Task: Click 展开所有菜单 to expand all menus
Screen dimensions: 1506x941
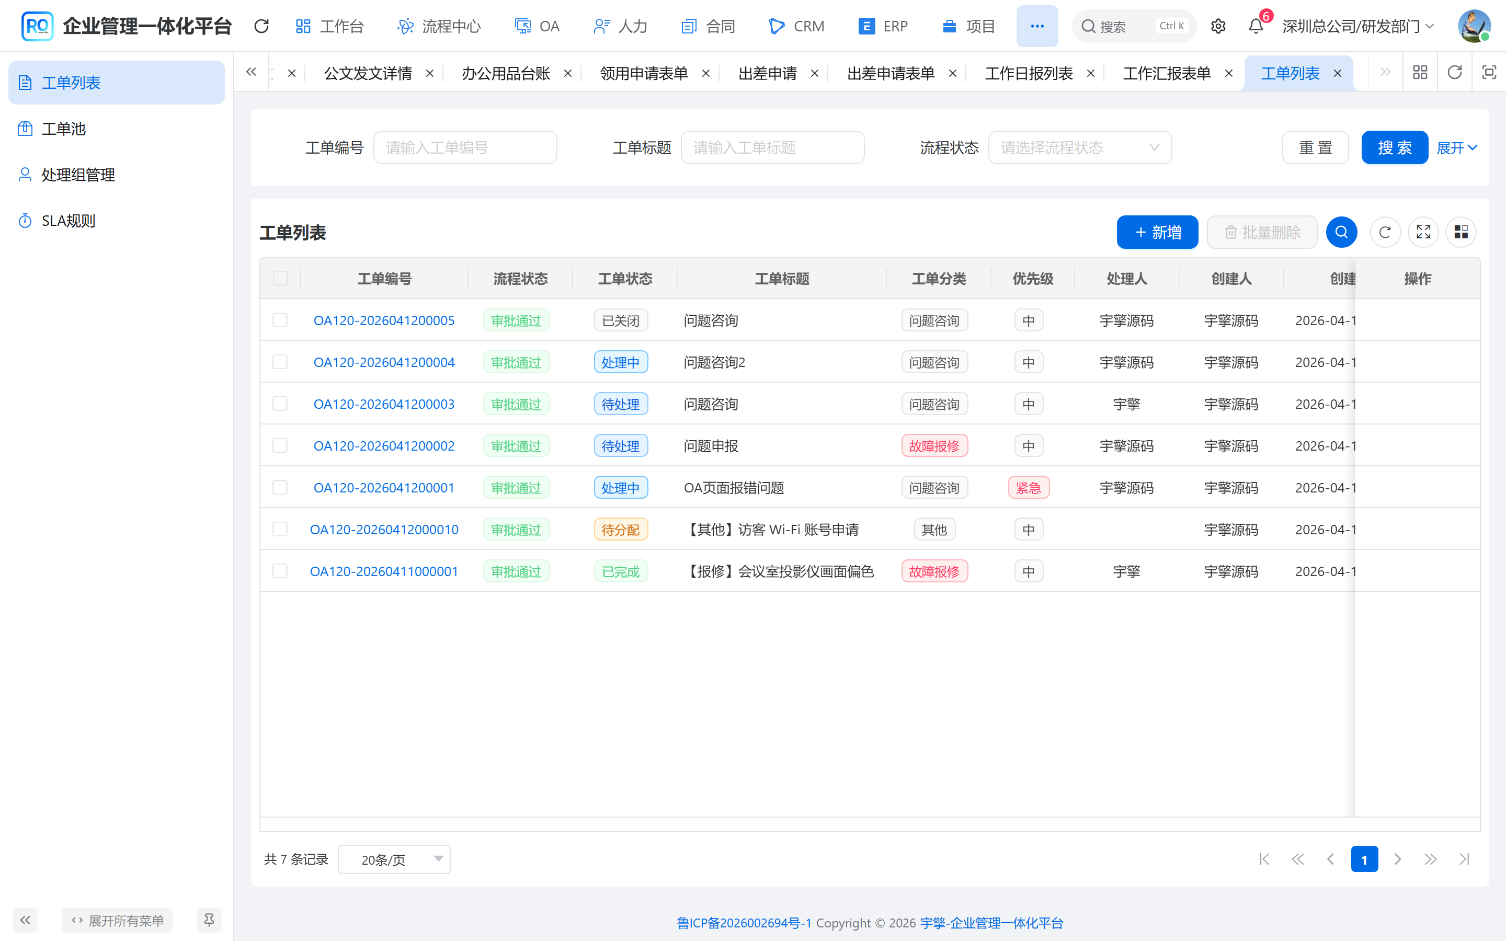Action: (x=117, y=920)
